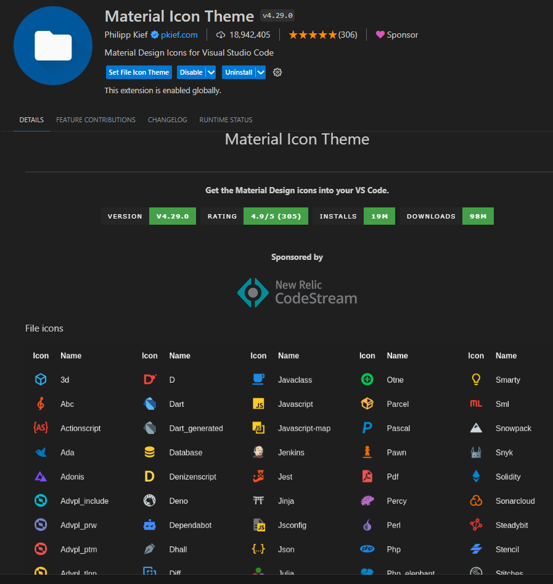Screen dimensions: 553x584
Task: Click the Json curly braces icon
Action: click(x=258, y=549)
